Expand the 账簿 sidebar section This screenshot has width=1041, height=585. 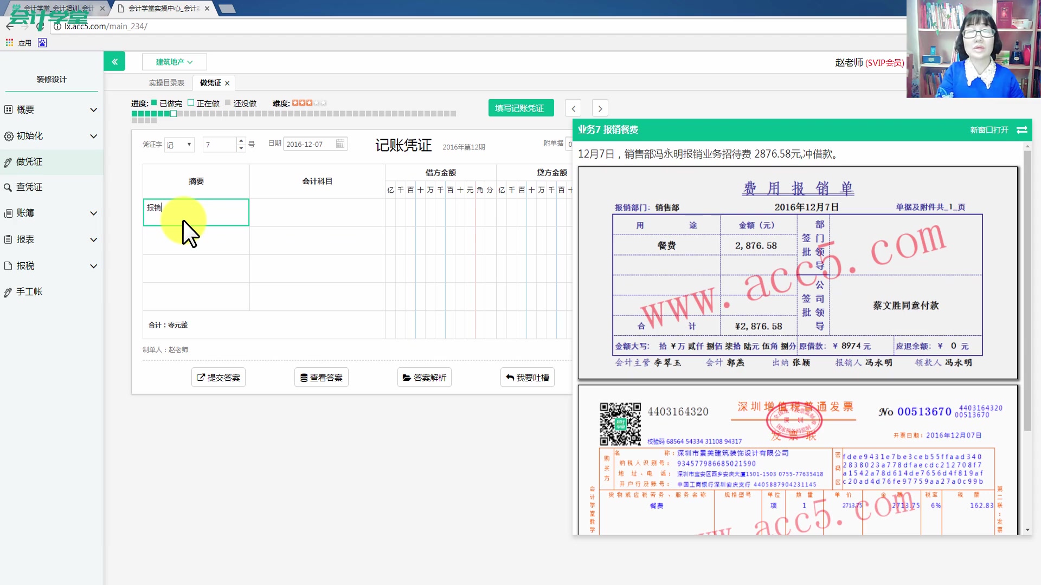point(26,213)
